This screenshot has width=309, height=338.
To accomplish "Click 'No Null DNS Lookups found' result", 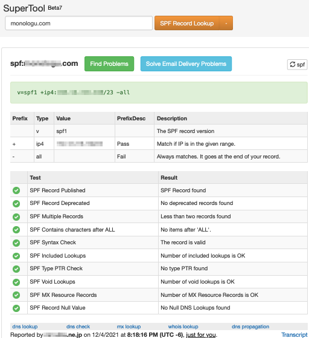I will pyautogui.click(x=196, y=308).
